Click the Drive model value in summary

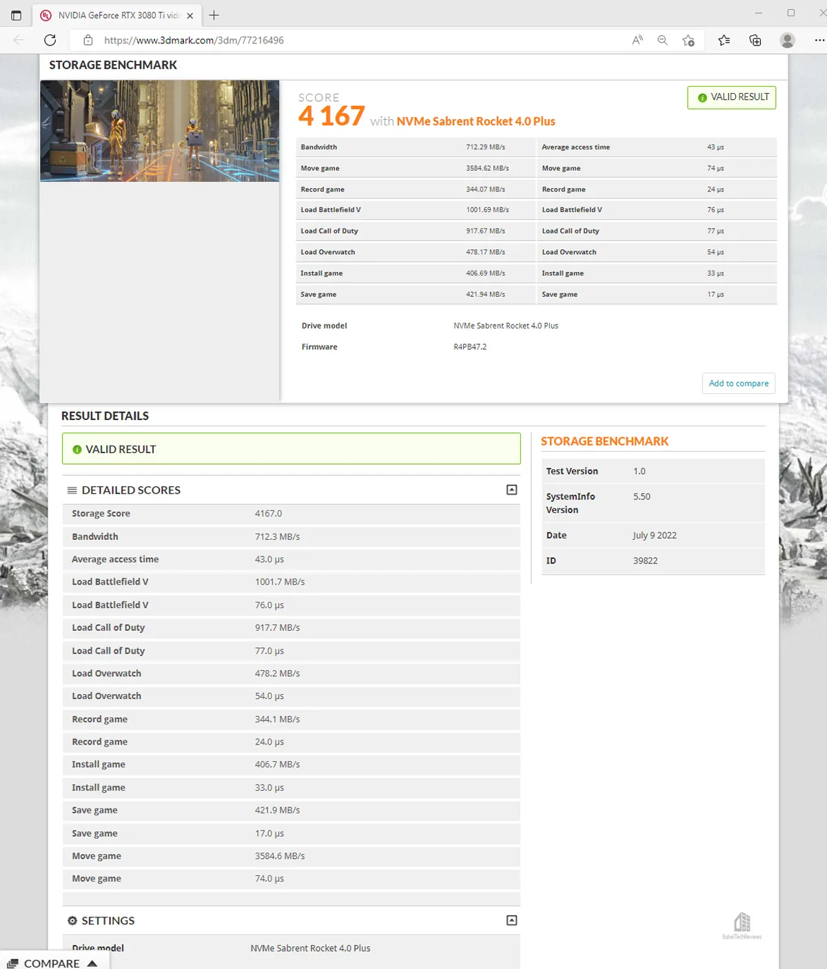click(x=506, y=326)
